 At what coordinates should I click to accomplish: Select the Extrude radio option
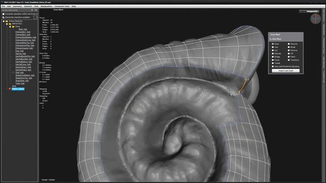point(273,53)
